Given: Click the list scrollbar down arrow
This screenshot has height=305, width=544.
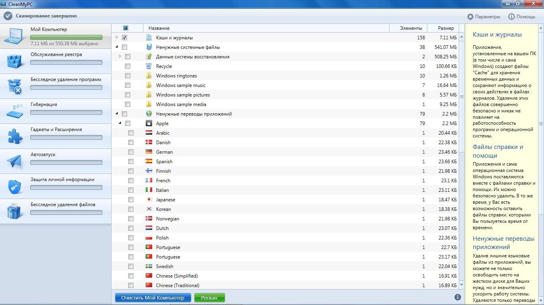Looking at the screenshot, I should [462, 285].
